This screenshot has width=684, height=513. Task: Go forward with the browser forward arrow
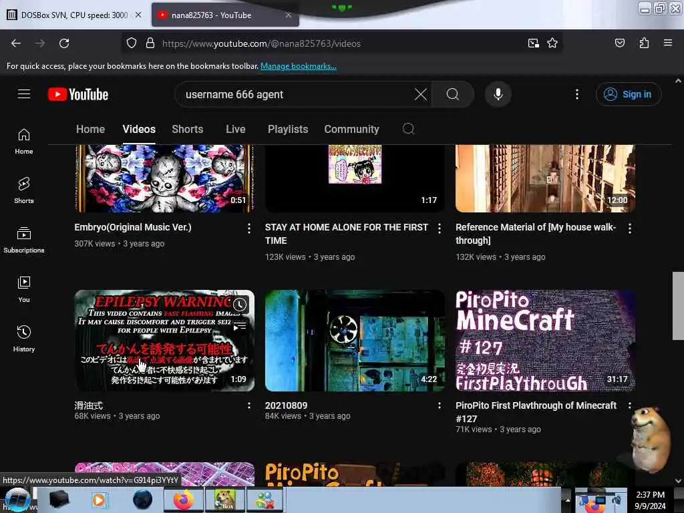coord(39,43)
